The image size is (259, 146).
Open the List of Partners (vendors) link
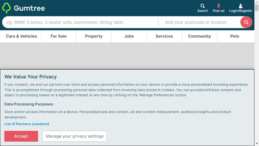[27, 124]
